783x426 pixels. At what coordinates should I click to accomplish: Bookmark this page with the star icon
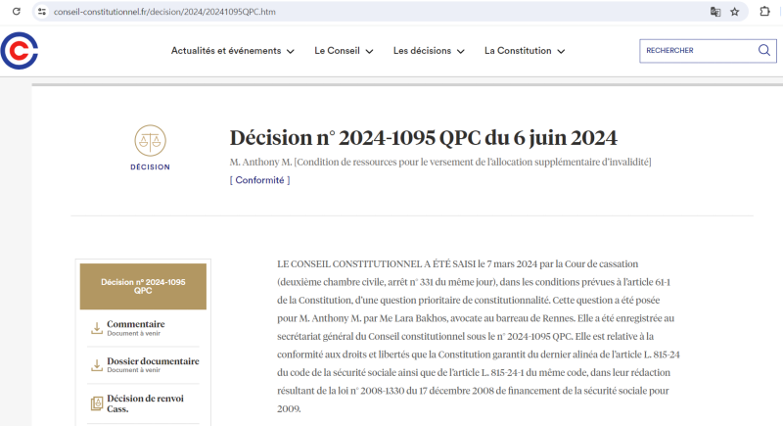click(x=735, y=12)
